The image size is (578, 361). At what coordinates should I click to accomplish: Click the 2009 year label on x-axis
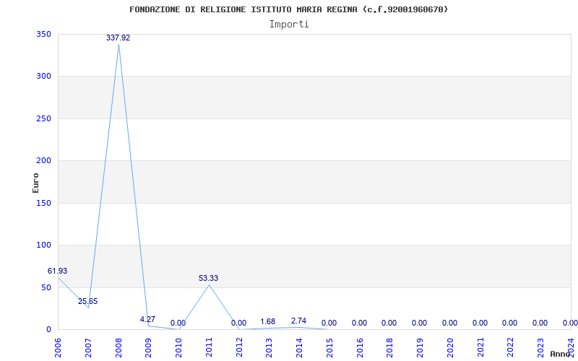148,348
